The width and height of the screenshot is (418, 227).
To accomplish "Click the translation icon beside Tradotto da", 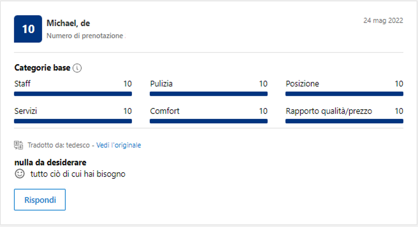I will coord(18,145).
